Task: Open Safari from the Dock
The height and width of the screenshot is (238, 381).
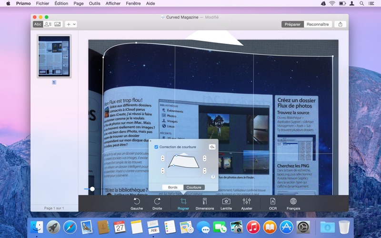Action: click(70, 227)
